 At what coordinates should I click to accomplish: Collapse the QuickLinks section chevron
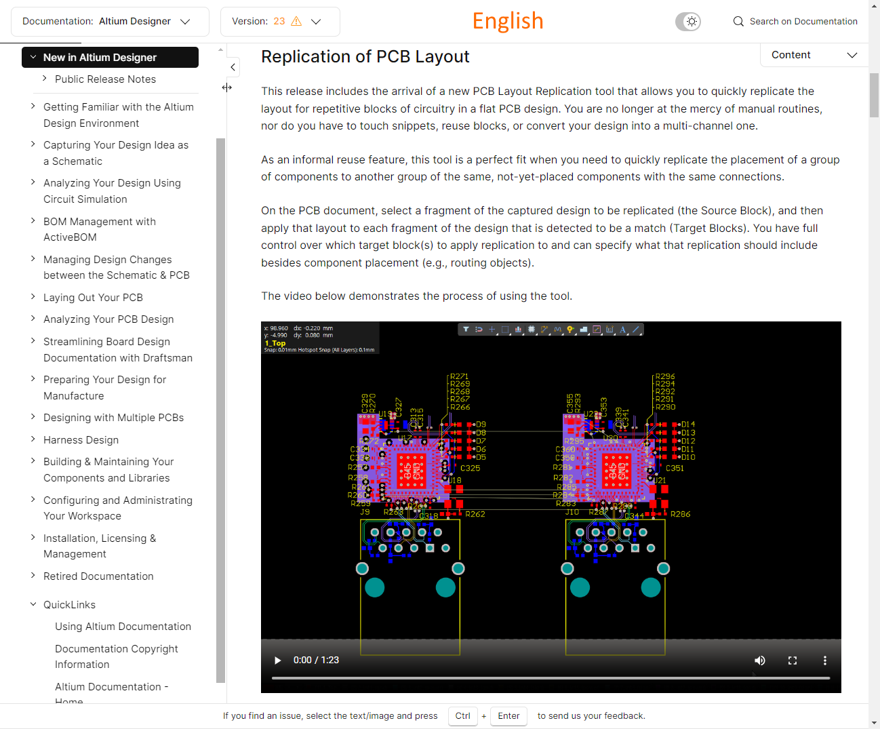coord(33,604)
